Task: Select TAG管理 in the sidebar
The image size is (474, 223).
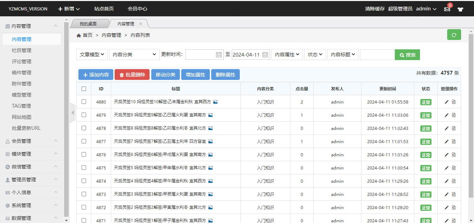Action: click(22, 106)
